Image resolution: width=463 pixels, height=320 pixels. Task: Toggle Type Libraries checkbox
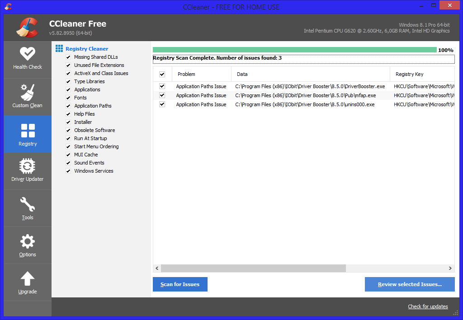point(68,81)
